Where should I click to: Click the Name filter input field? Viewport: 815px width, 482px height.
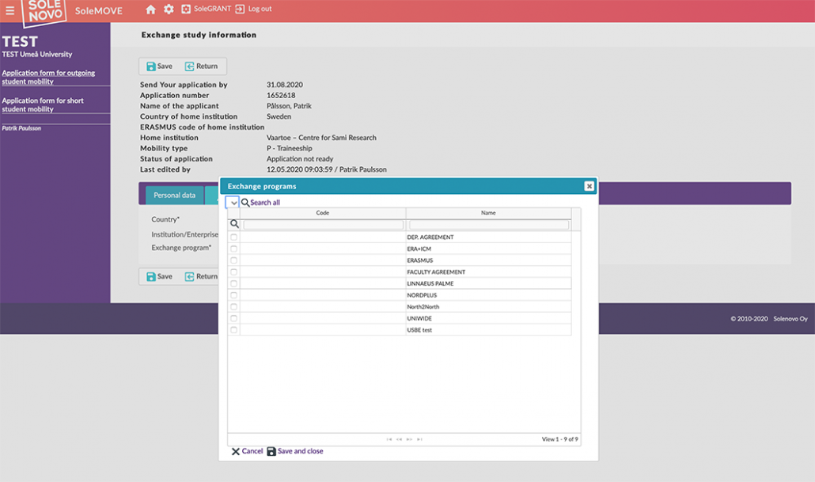[488, 225]
